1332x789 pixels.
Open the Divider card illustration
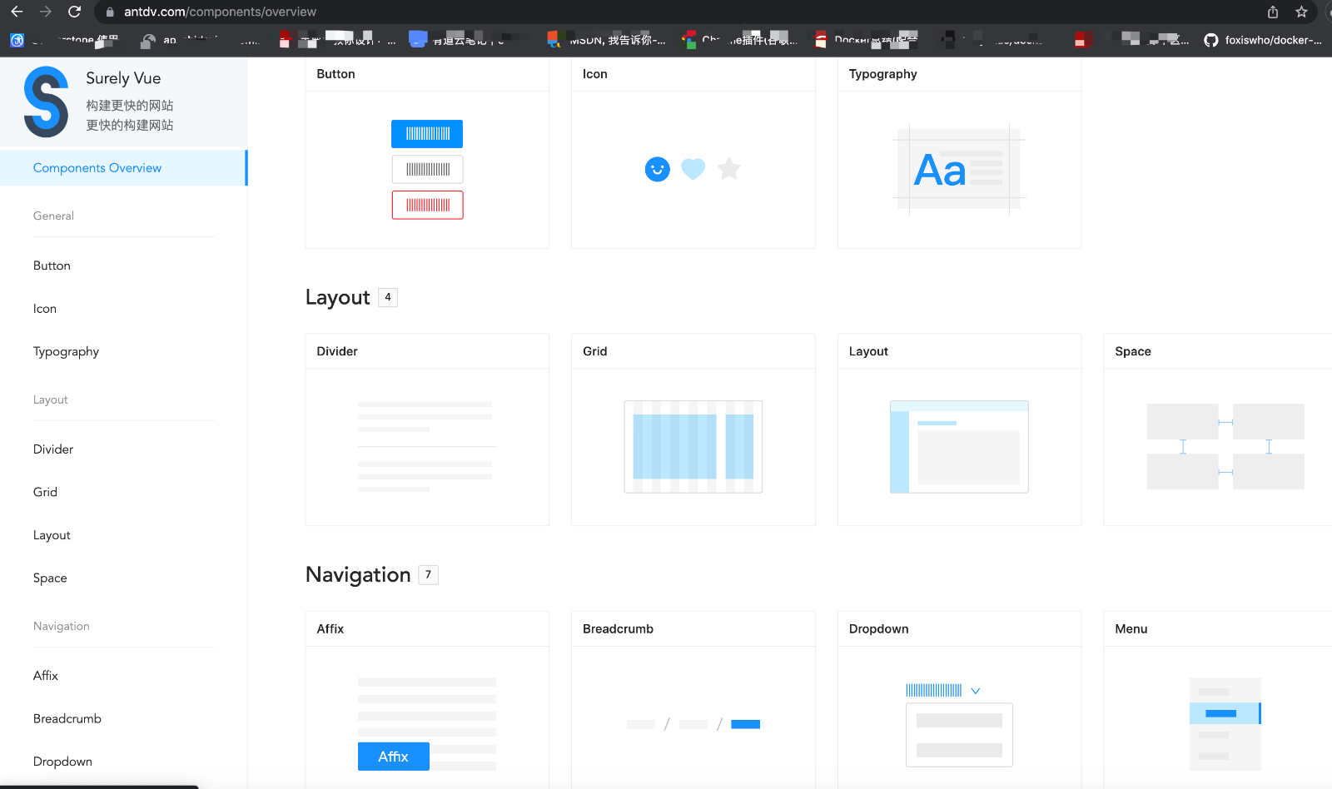point(427,447)
